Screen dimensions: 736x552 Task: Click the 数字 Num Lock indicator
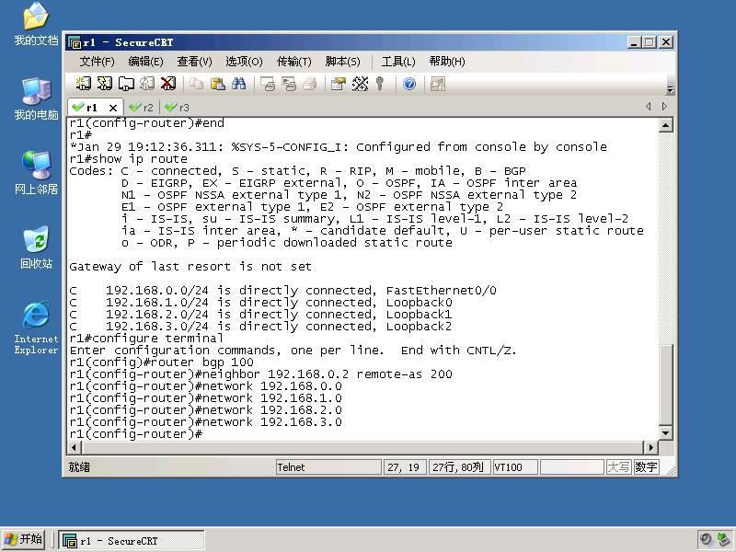pyautogui.click(x=646, y=467)
